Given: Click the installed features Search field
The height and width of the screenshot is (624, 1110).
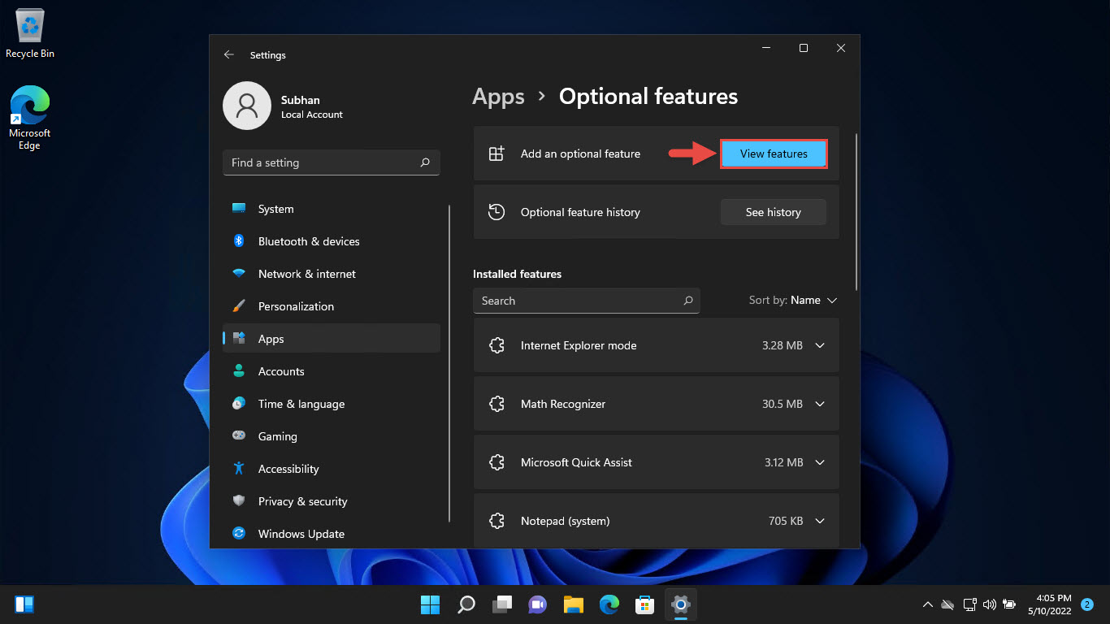Looking at the screenshot, I should pyautogui.click(x=586, y=301).
